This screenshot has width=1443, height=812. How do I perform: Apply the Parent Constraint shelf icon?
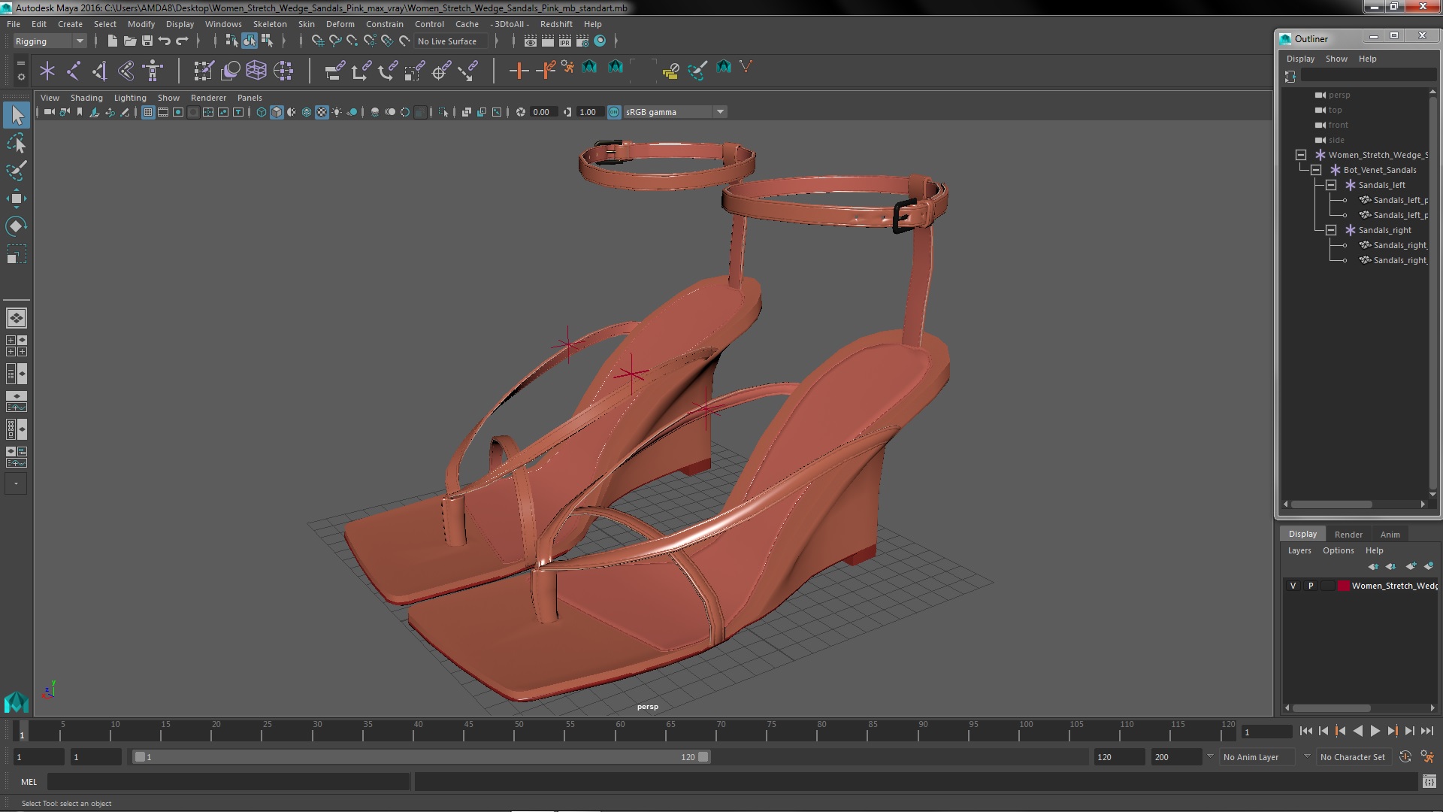tap(334, 71)
